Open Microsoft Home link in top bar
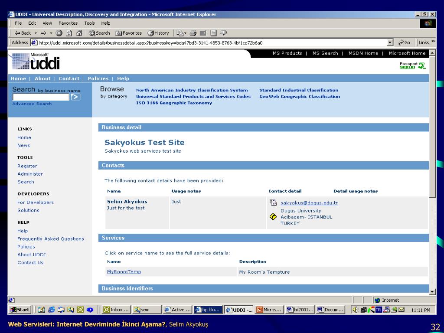Viewport: 444px width, 333px height. [x=407, y=53]
